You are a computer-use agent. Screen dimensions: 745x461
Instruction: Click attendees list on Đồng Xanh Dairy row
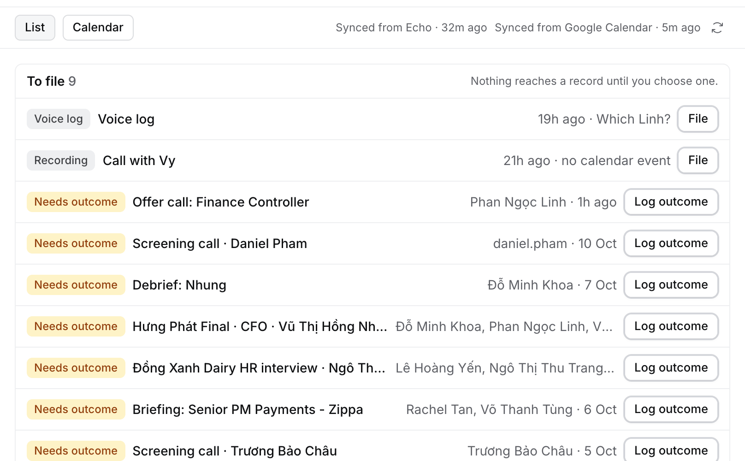[505, 368]
